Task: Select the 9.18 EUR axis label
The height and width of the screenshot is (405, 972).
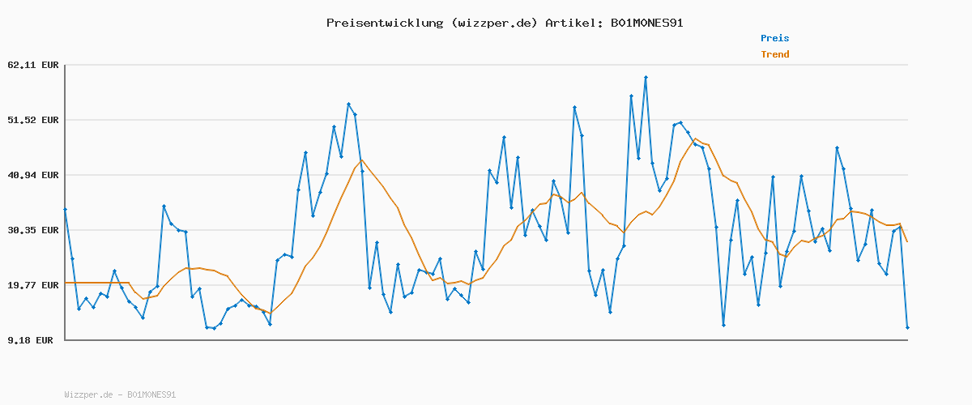Action: [30, 340]
